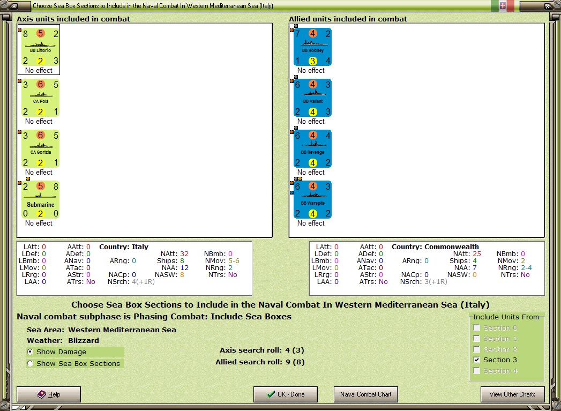Click the Allied units included in combat heading
This screenshot has height=411, width=561.
[x=348, y=19]
